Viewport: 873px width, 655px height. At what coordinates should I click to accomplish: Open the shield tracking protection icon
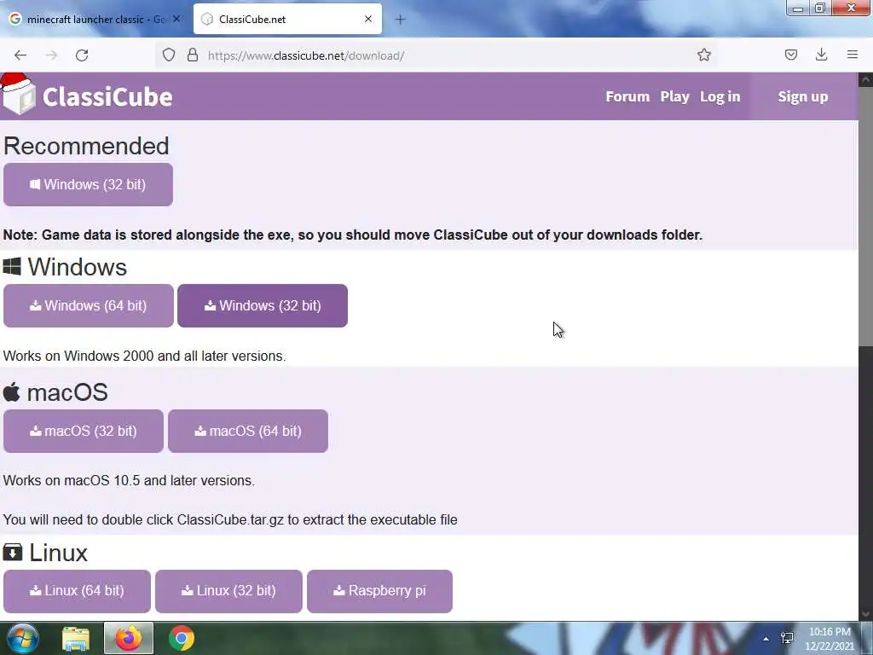(169, 55)
